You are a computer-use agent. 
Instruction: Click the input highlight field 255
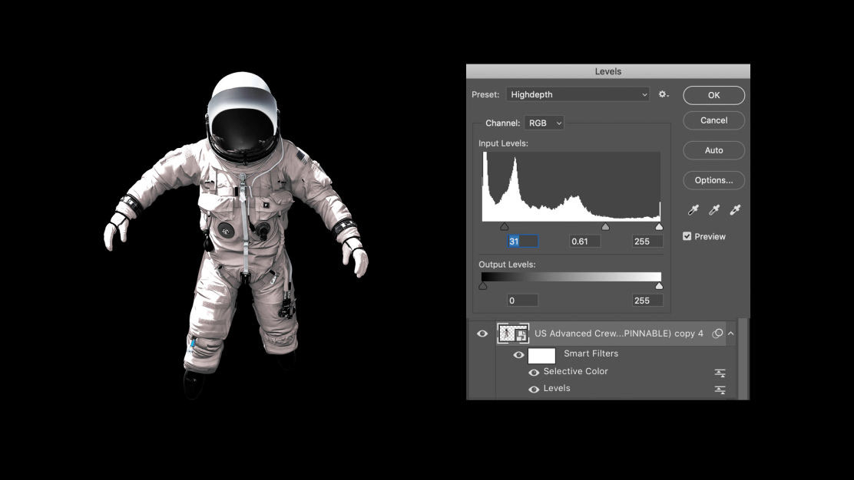coord(647,242)
